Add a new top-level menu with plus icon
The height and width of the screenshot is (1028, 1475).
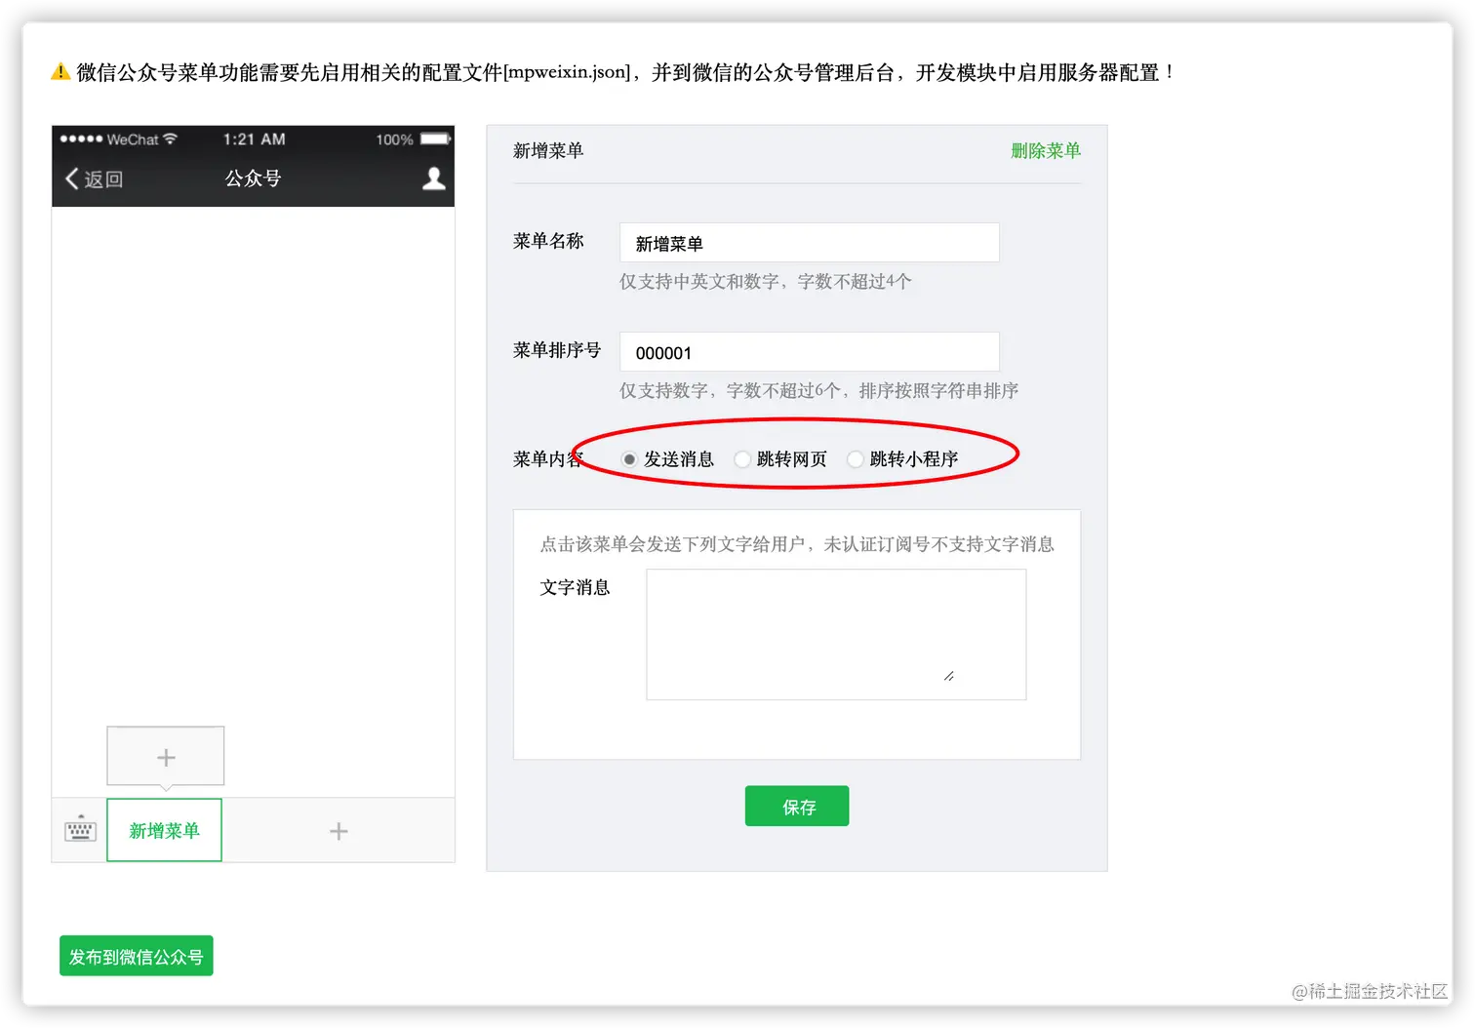point(339,831)
